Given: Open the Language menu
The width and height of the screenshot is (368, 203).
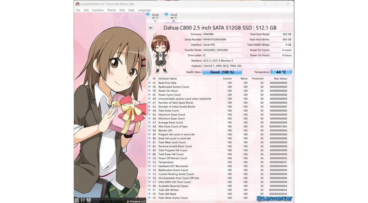Looking at the screenshot, I should 144,10.
